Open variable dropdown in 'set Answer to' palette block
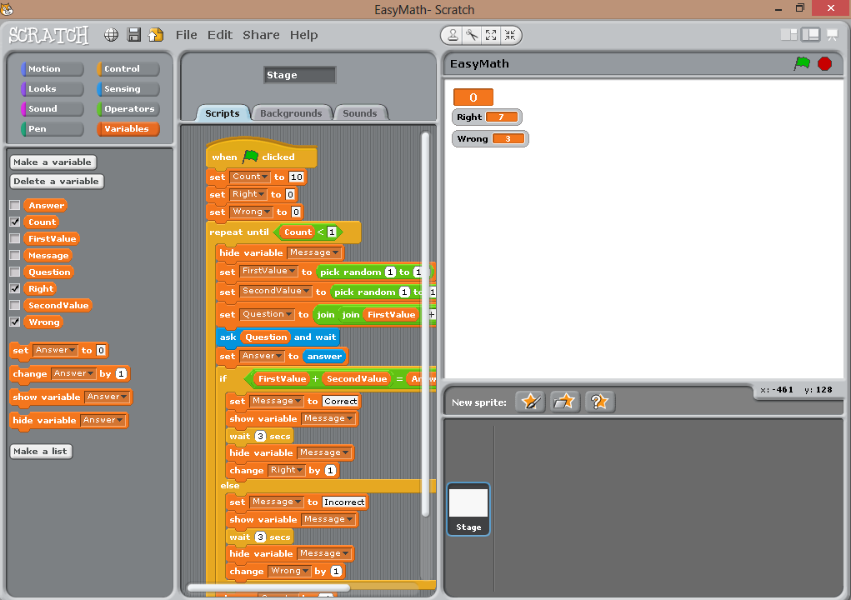 pos(73,351)
